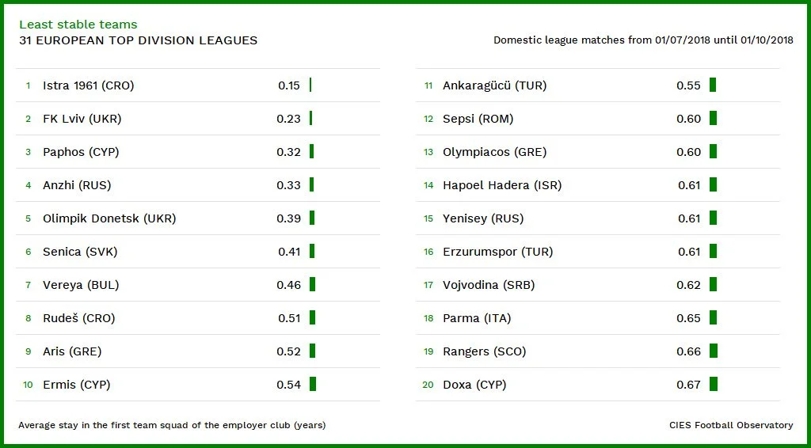Click the 0.33 value for Anzhi (RUS)

click(x=288, y=185)
